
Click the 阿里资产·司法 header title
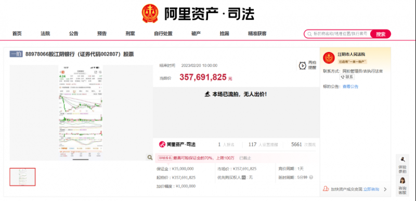tap(210, 14)
